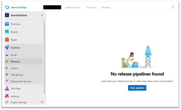The height and width of the screenshot is (110, 181).
Task: Collapse the sidebar with double chevron
Action: pyautogui.click(x=42, y=102)
